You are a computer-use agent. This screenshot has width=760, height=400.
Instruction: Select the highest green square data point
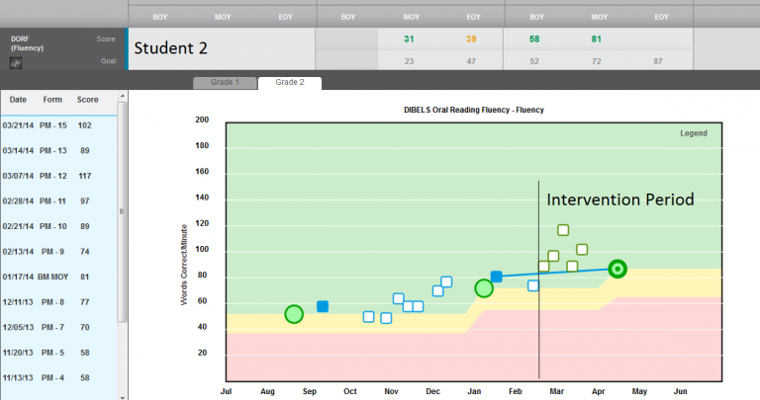click(563, 230)
